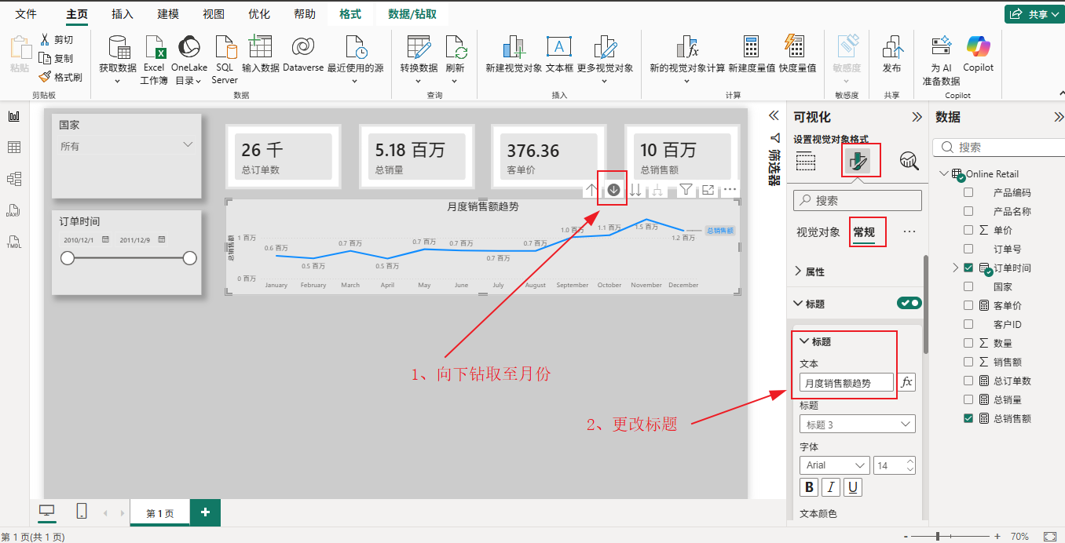
Task: Switch to the 视图 (View) ribbon tab
Action: (214, 14)
